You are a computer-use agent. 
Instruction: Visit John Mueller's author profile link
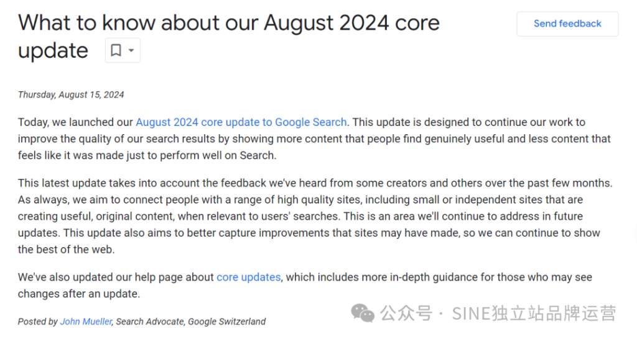pyautogui.click(x=86, y=322)
